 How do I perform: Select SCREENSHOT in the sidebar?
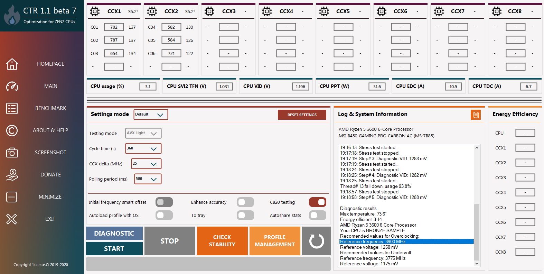pyautogui.click(x=50, y=153)
